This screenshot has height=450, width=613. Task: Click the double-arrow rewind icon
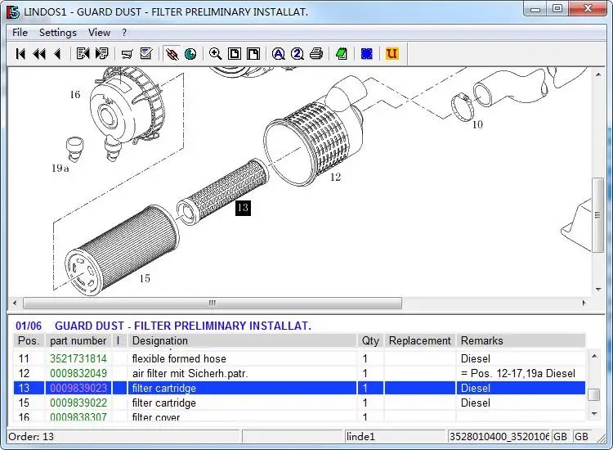(39, 54)
